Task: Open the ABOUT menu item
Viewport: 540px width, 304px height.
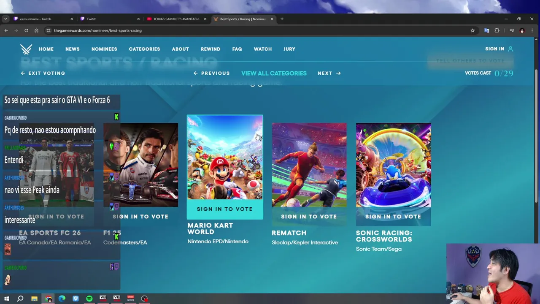Action: (180, 49)
